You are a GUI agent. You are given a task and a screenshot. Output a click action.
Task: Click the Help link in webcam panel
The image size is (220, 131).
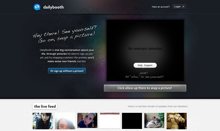[x=140, y=65]
